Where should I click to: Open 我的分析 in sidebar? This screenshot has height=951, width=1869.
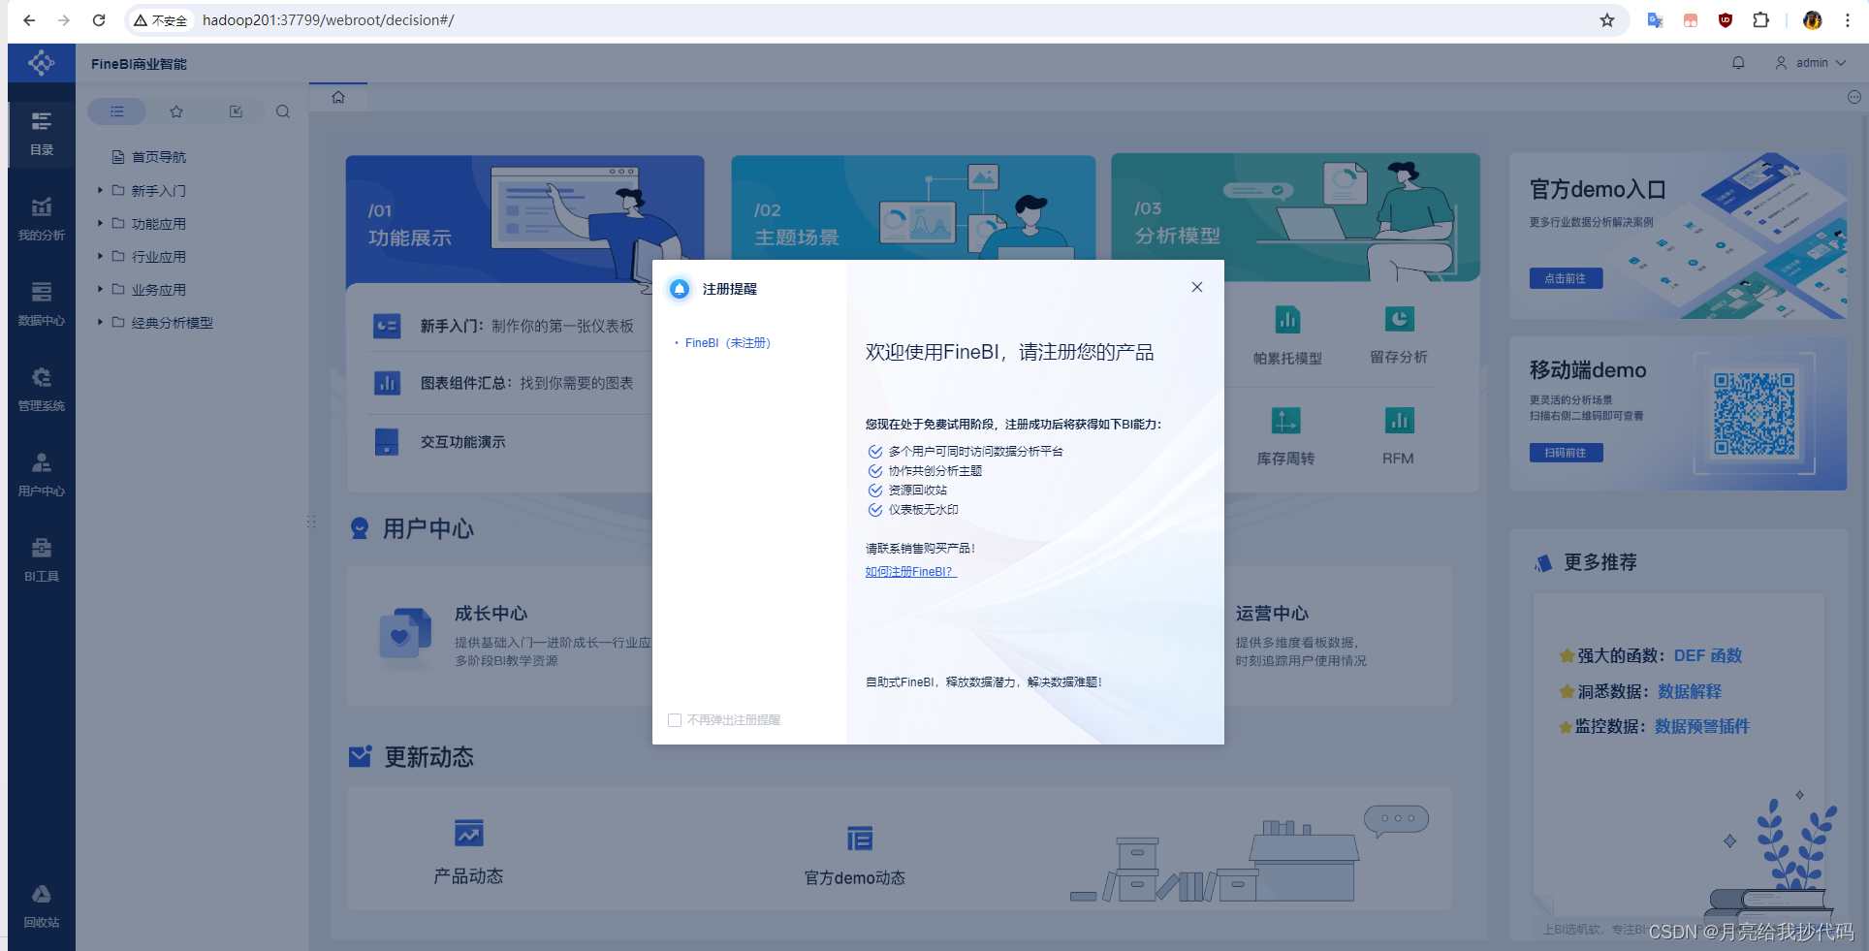point(42,219)
